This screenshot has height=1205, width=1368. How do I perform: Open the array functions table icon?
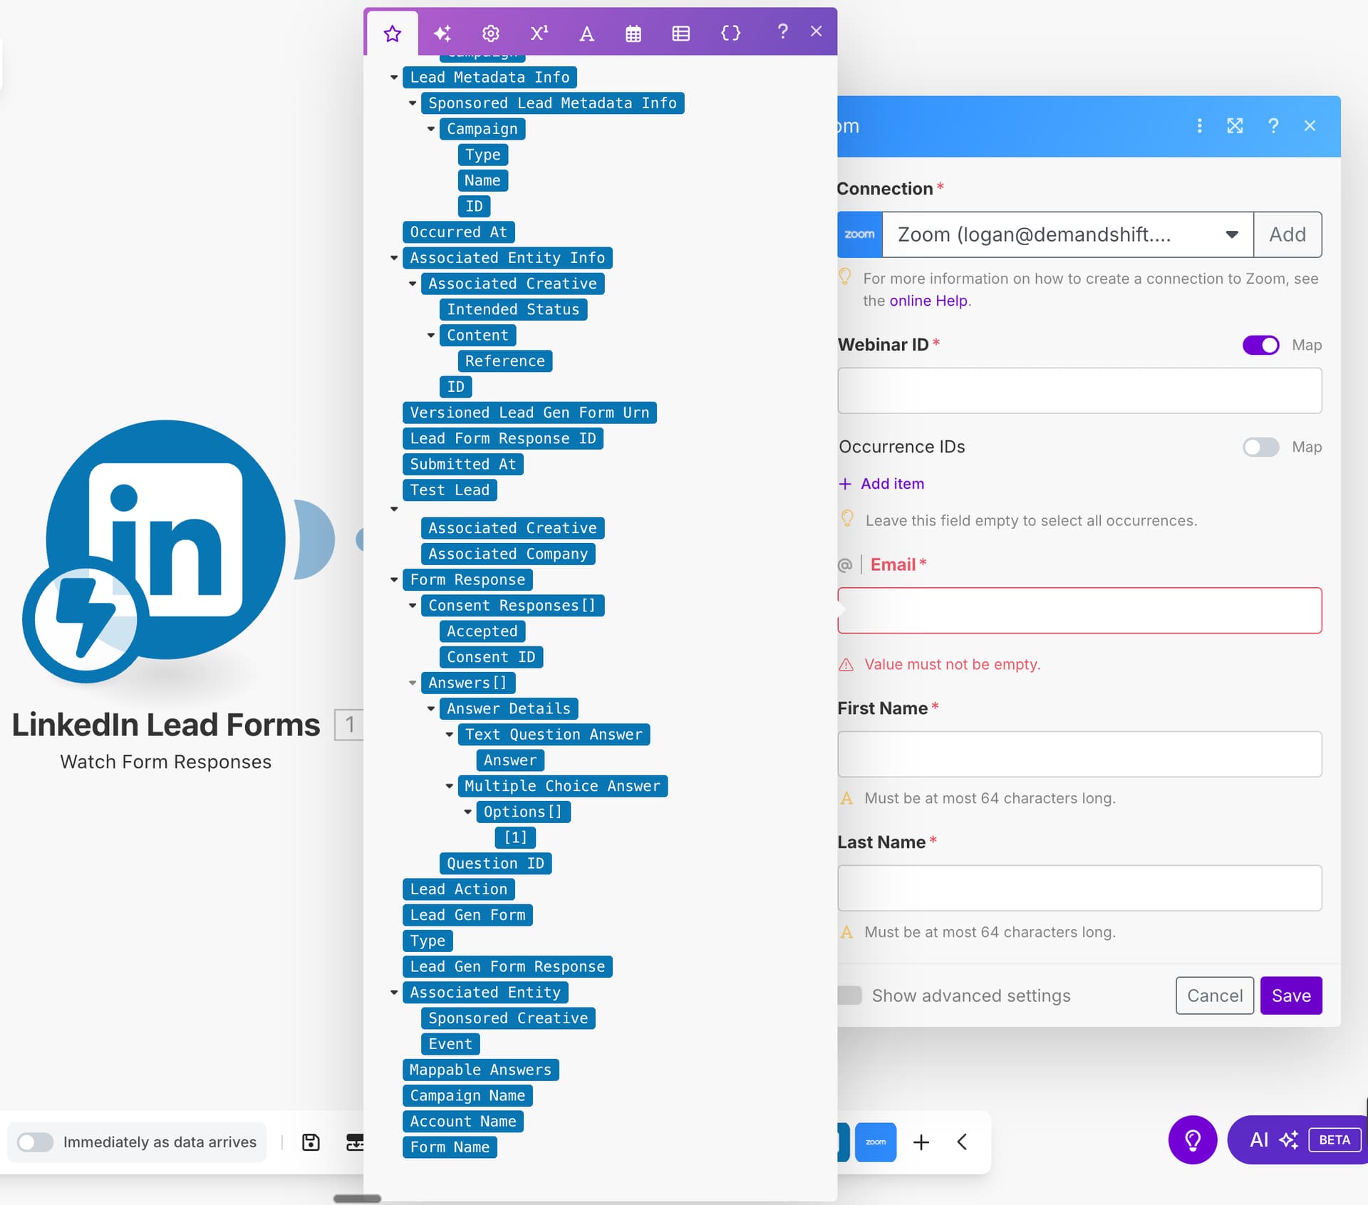click(x=680, y=33)
